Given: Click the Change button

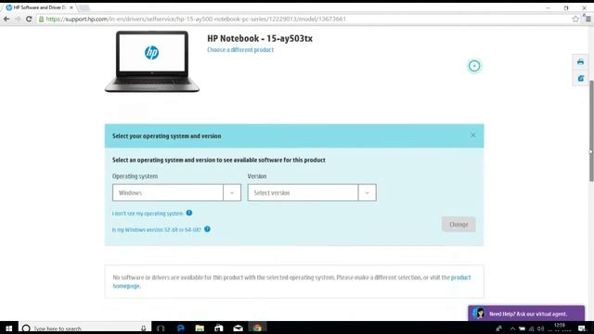Looking at the screenshot, I should [x=458, y=225].
